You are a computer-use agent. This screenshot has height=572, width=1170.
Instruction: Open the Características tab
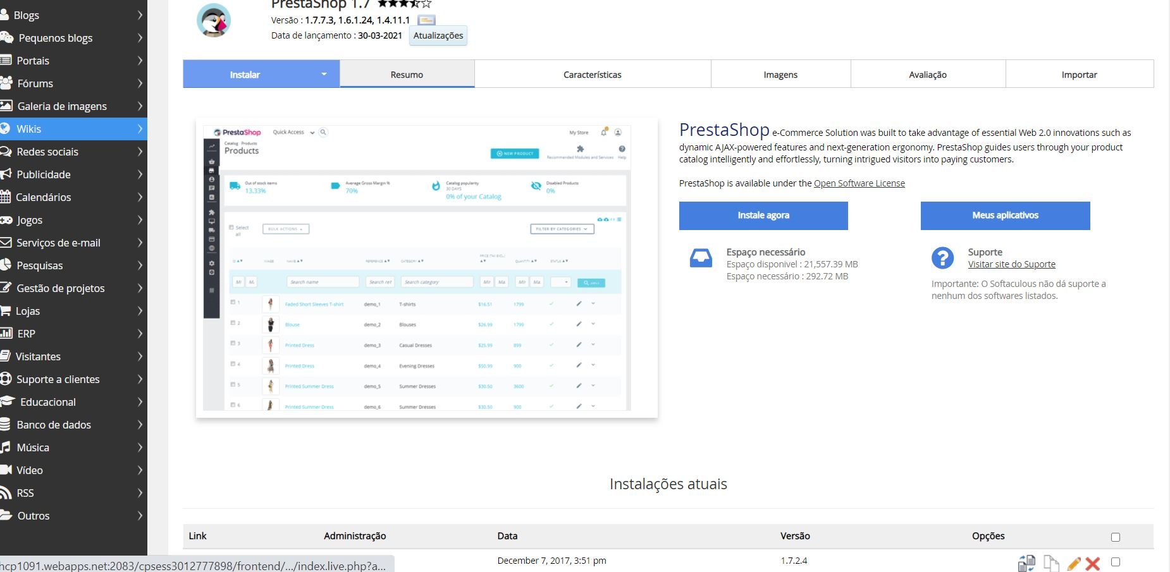click(593, 74)
